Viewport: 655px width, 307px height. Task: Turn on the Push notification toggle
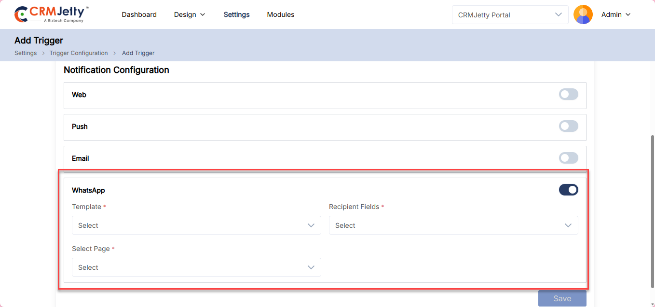click(x=568, y=126)
